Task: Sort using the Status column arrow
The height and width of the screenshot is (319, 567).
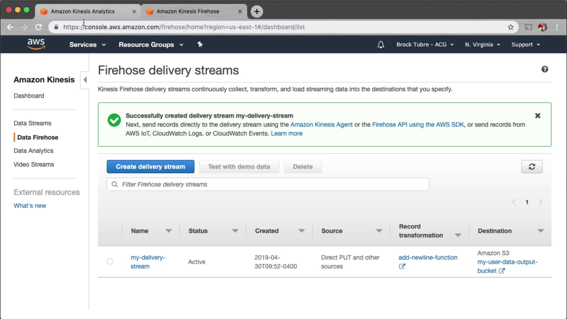Action: 235,231
